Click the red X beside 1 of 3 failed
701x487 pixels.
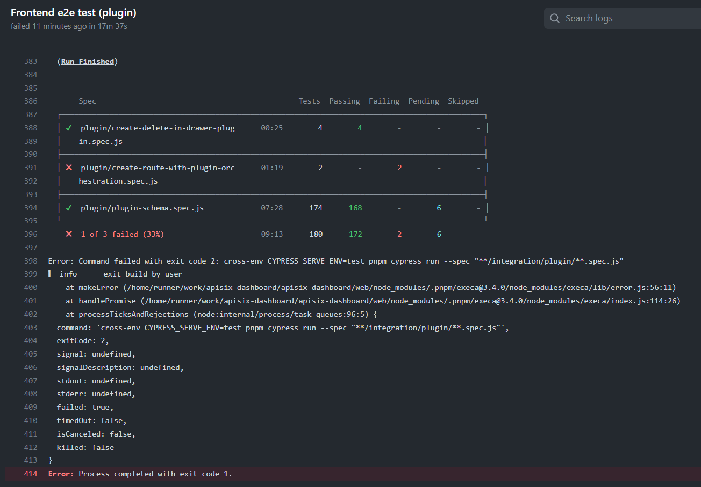(69, 234)
